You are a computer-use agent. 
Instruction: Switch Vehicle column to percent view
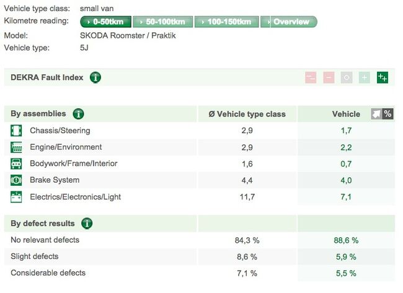tap(387, 114)
